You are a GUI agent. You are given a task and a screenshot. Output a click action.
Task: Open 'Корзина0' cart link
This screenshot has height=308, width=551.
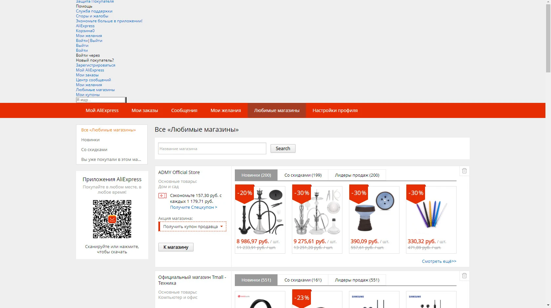[85, 31]
